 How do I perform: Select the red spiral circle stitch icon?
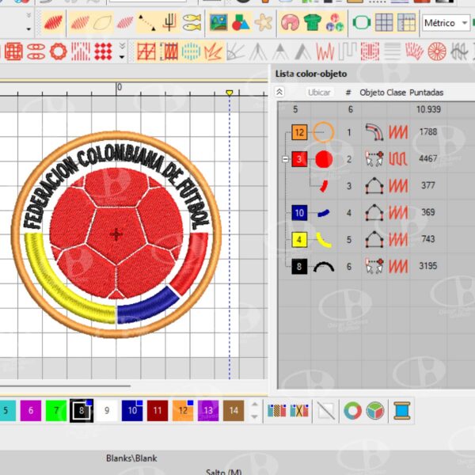click(x=436, y=52)
